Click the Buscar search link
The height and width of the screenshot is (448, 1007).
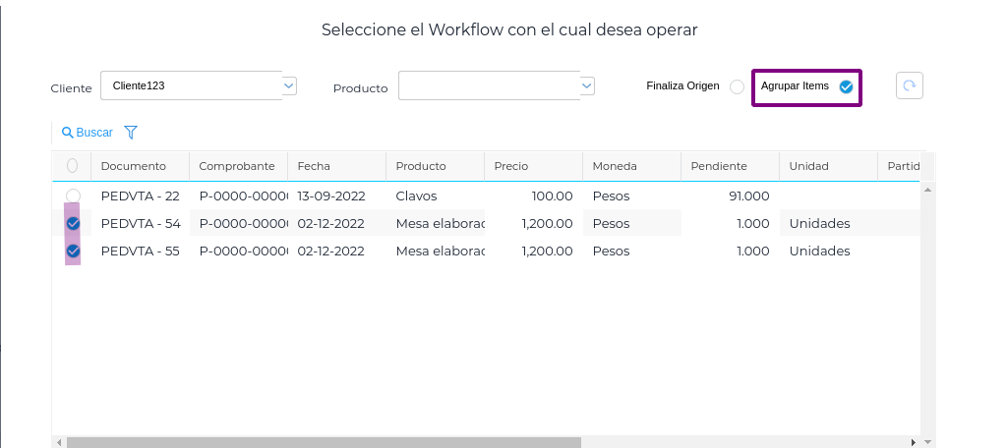click(x=88, y=133)
